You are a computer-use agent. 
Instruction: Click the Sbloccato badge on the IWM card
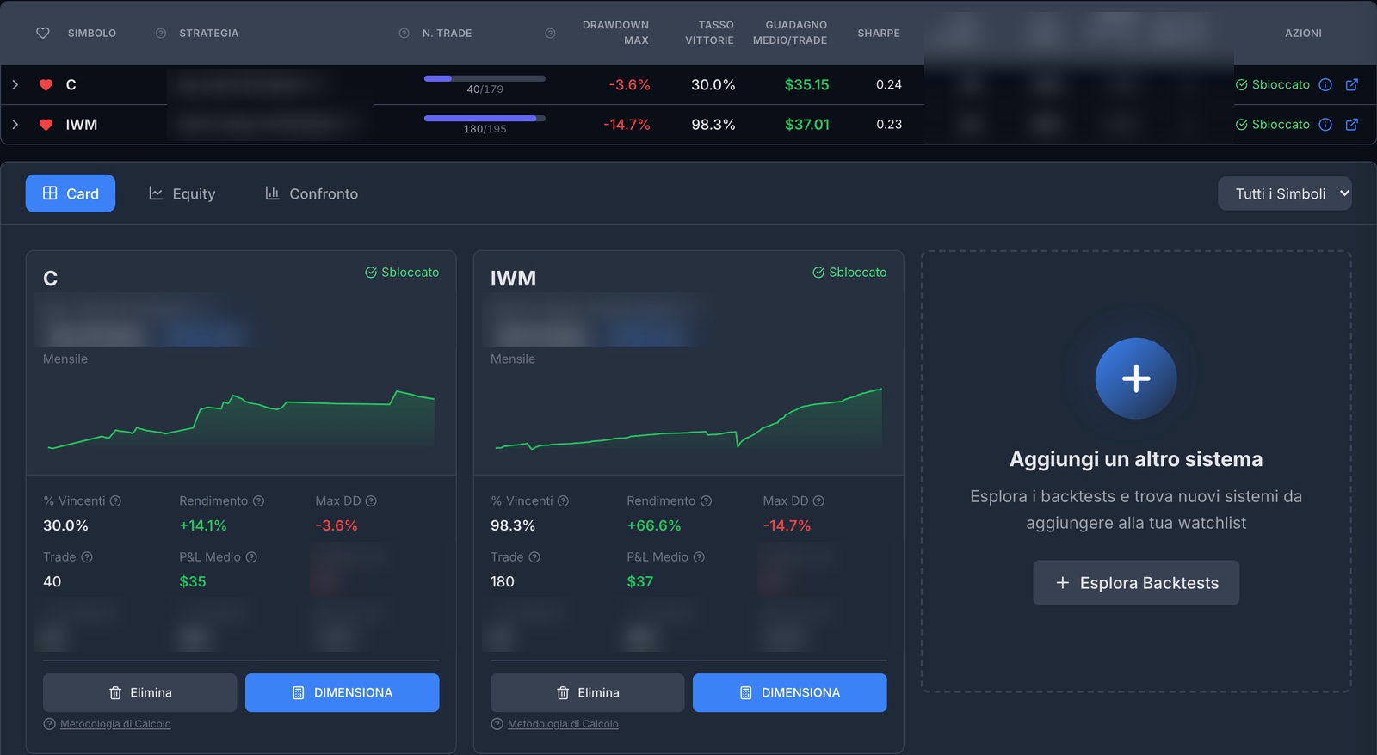point(849,273)
